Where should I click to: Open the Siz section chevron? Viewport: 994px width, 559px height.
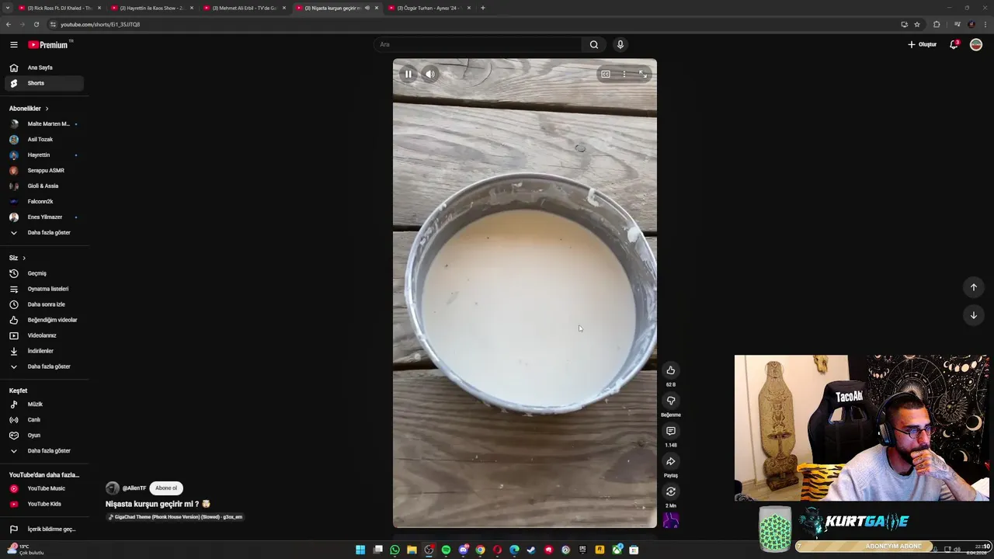tap(24, 258)
